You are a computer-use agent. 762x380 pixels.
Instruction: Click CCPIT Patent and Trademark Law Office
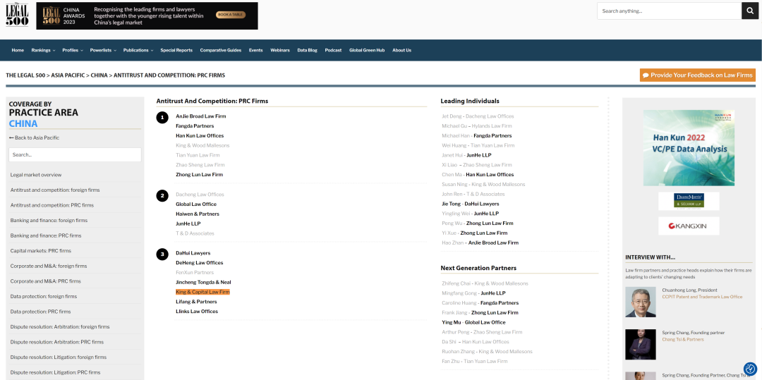pyautogui.click(x=702, y=297)
